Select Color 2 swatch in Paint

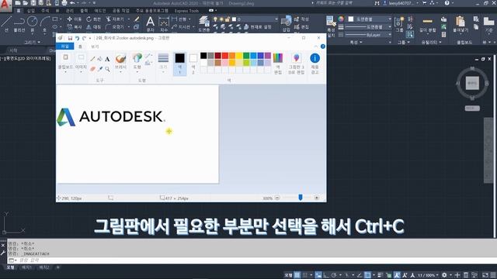(193, 64)
